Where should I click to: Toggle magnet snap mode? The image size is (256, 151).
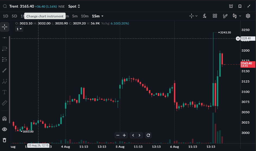tap(4, 118)
